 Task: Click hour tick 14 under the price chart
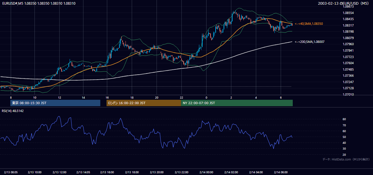click(83, 97)
